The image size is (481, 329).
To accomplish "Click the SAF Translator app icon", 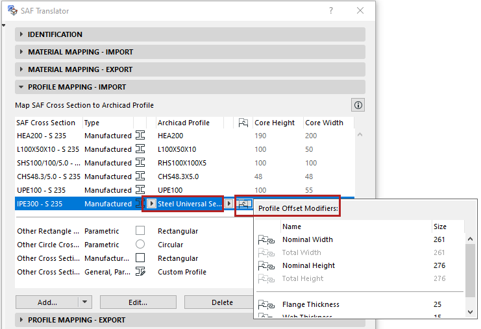I will pos(12,10).
